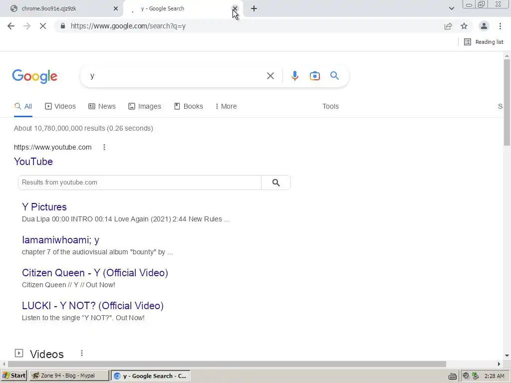Close the chrome.9oo91e.qjz9zk tab
The height and width of the screenshot is (383, 511).
(x=116, y=8)
